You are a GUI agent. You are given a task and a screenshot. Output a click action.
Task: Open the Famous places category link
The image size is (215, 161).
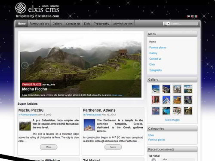pyautogui.click(x=157, y=140)
